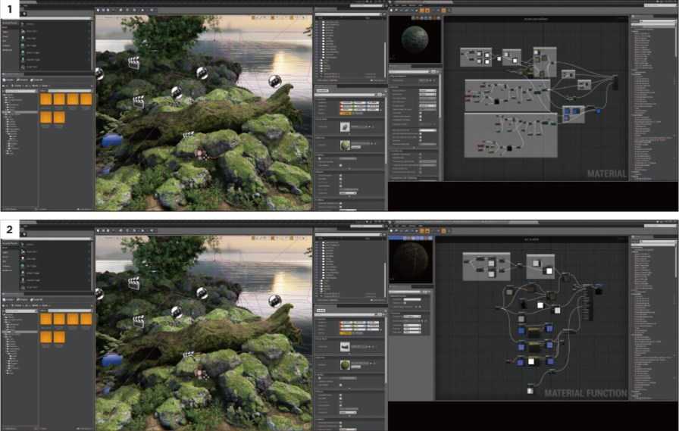
Task: Open the first orange folder thumbnail in screenshot 1 content browser
Action: [x=46, y=99]
